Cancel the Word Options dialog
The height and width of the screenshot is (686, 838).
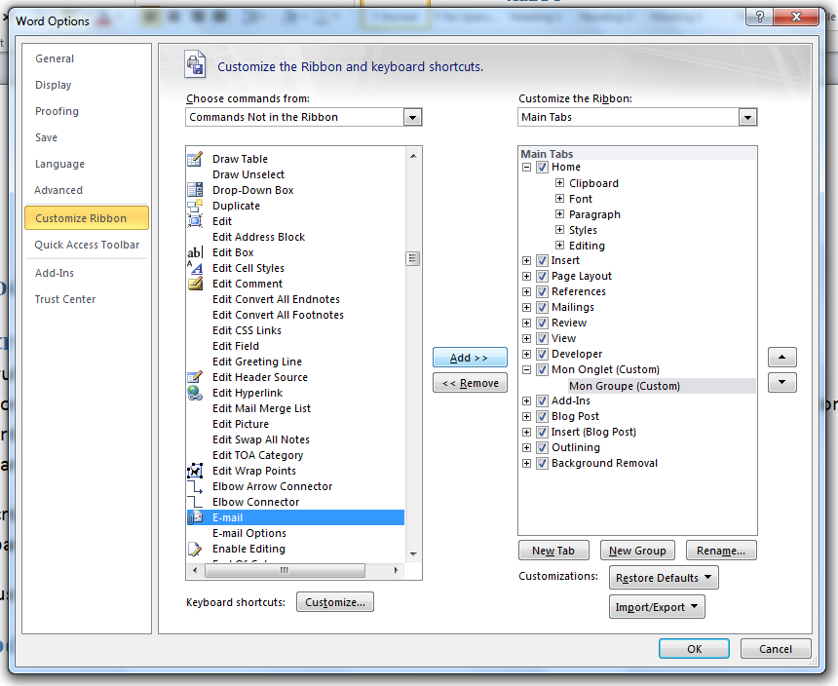point(776,649)
